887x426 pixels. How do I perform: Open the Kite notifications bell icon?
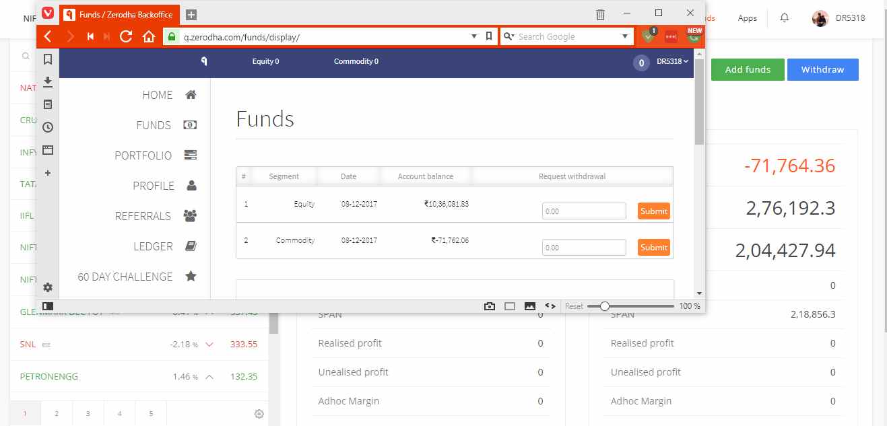784,18
